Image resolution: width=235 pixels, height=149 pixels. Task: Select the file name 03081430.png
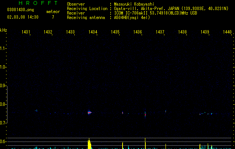click(x=21, y=10)
